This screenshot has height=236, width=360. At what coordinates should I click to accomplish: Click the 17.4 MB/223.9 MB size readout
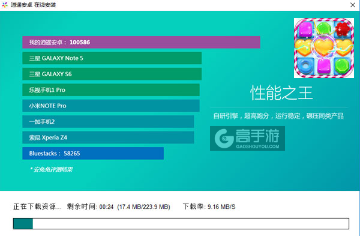click(144, 207)
